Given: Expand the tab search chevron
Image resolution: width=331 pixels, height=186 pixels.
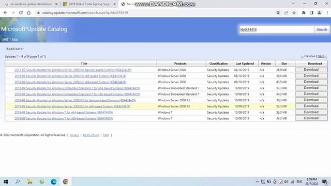Looking at the screenshot, I should pos(293,4).
